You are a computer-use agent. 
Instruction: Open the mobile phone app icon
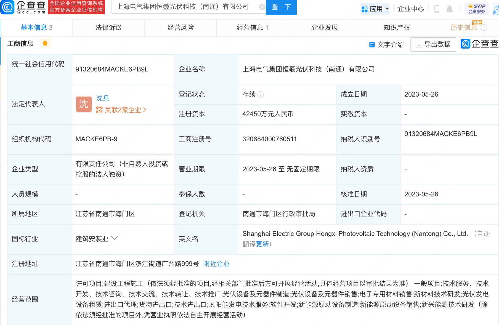coord(437,9)
